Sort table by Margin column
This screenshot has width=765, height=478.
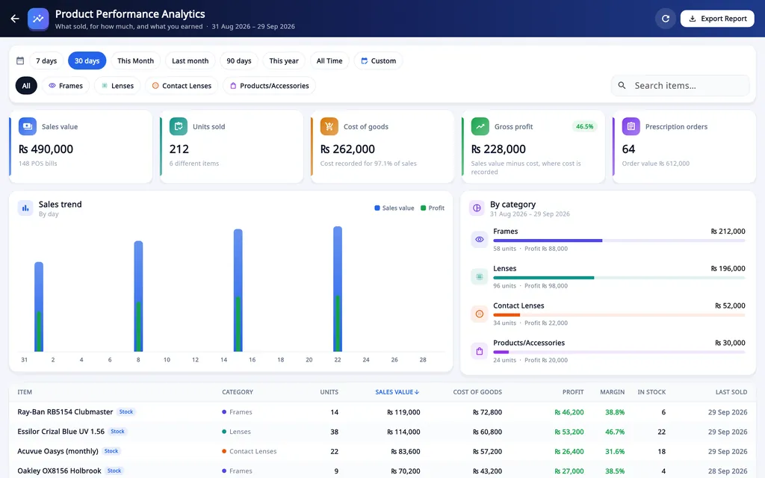pos(613,392)
